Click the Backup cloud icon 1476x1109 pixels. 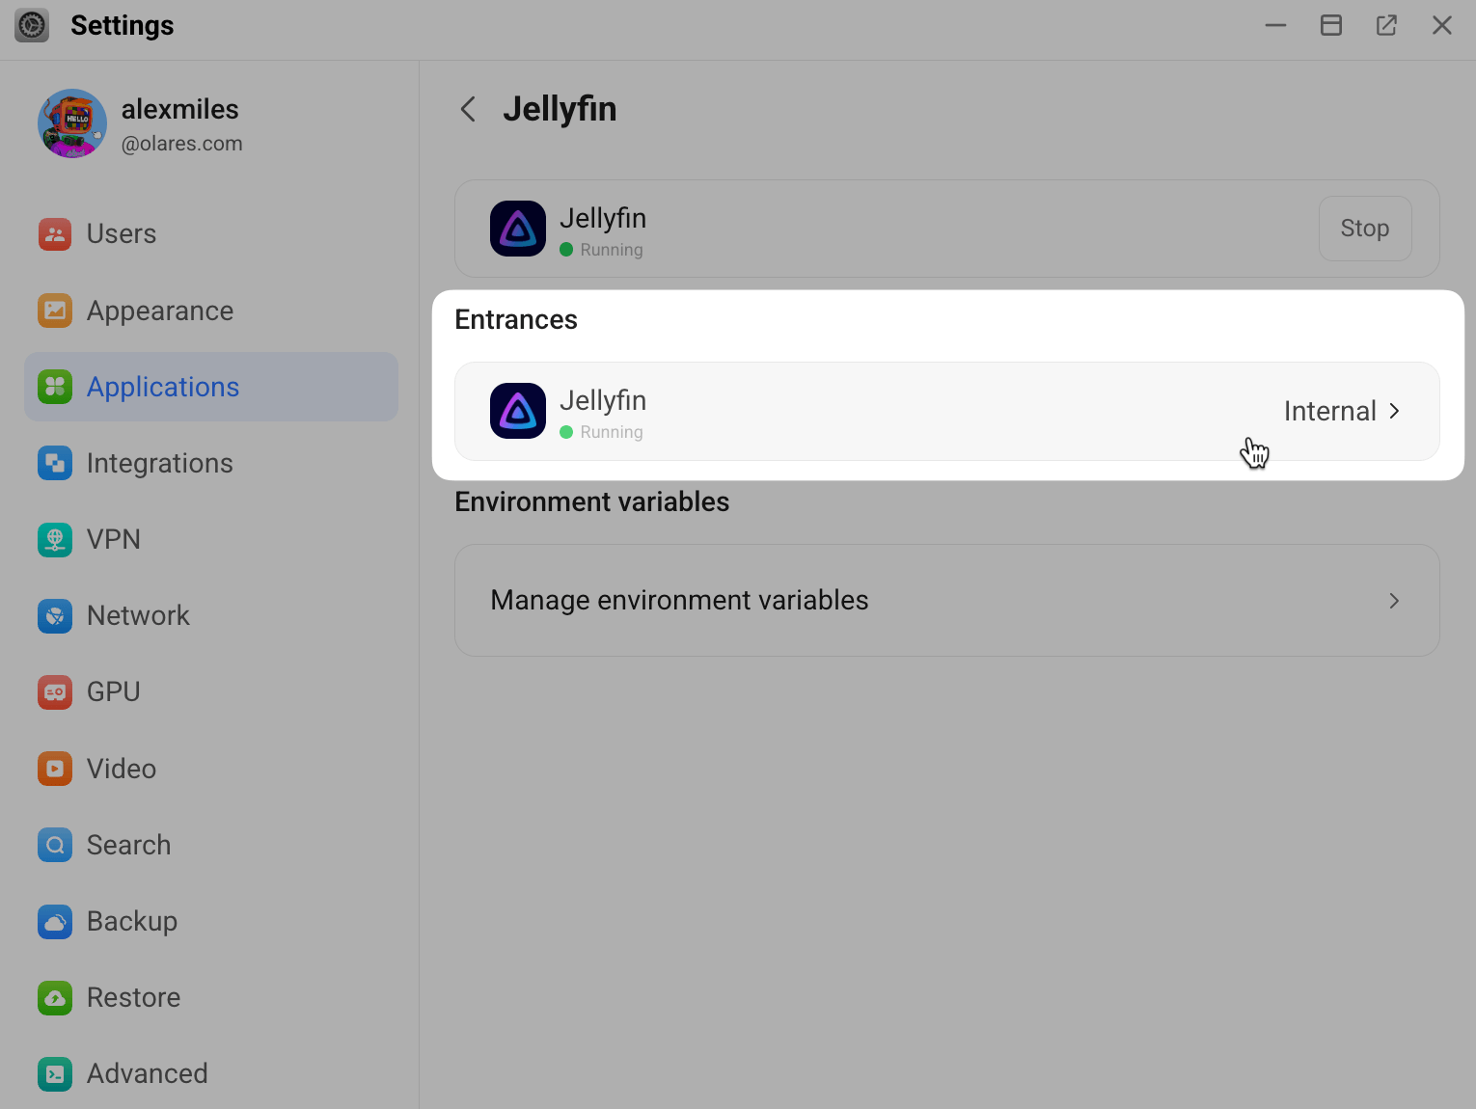pos(55,921)
